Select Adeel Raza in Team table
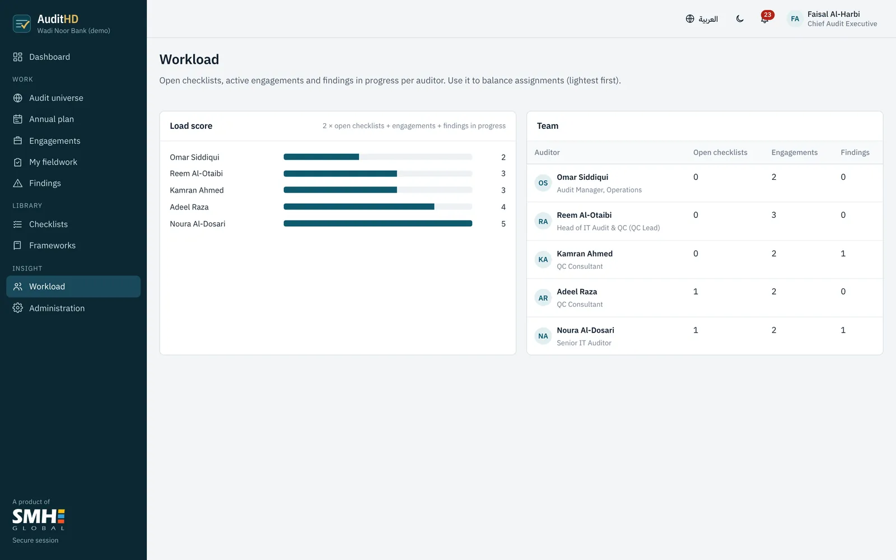 (704, 298)
